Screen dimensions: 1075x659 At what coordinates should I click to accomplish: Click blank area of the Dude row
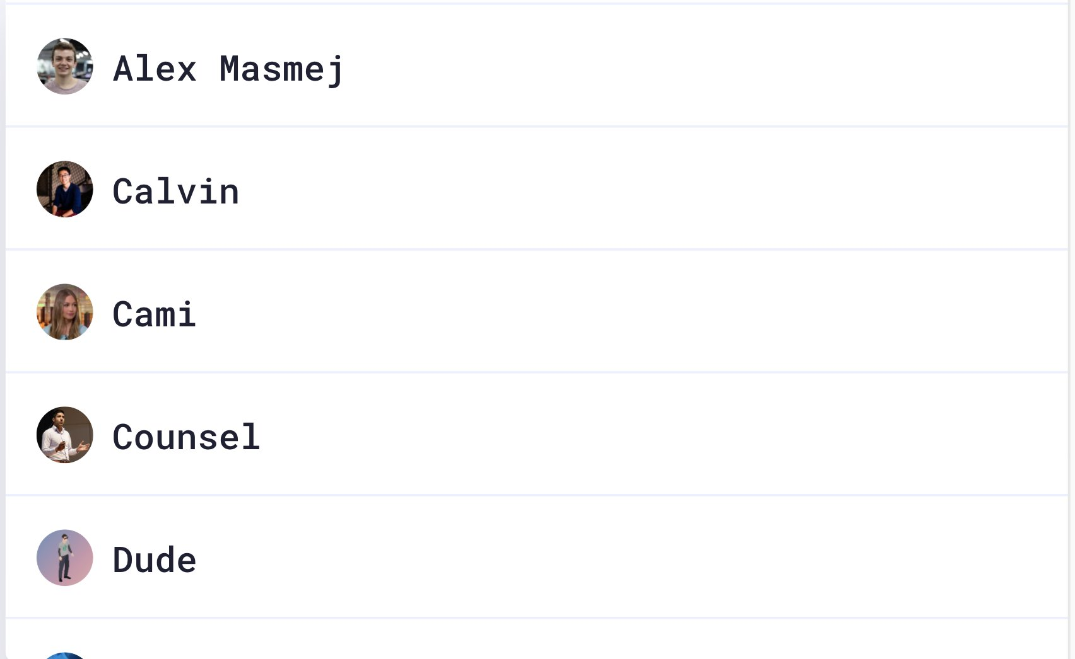631,558
